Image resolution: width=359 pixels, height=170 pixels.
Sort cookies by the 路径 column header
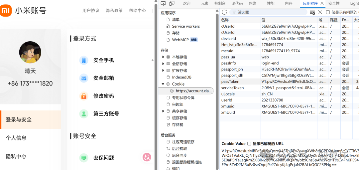pyautogui.click(x=334, y=20)
